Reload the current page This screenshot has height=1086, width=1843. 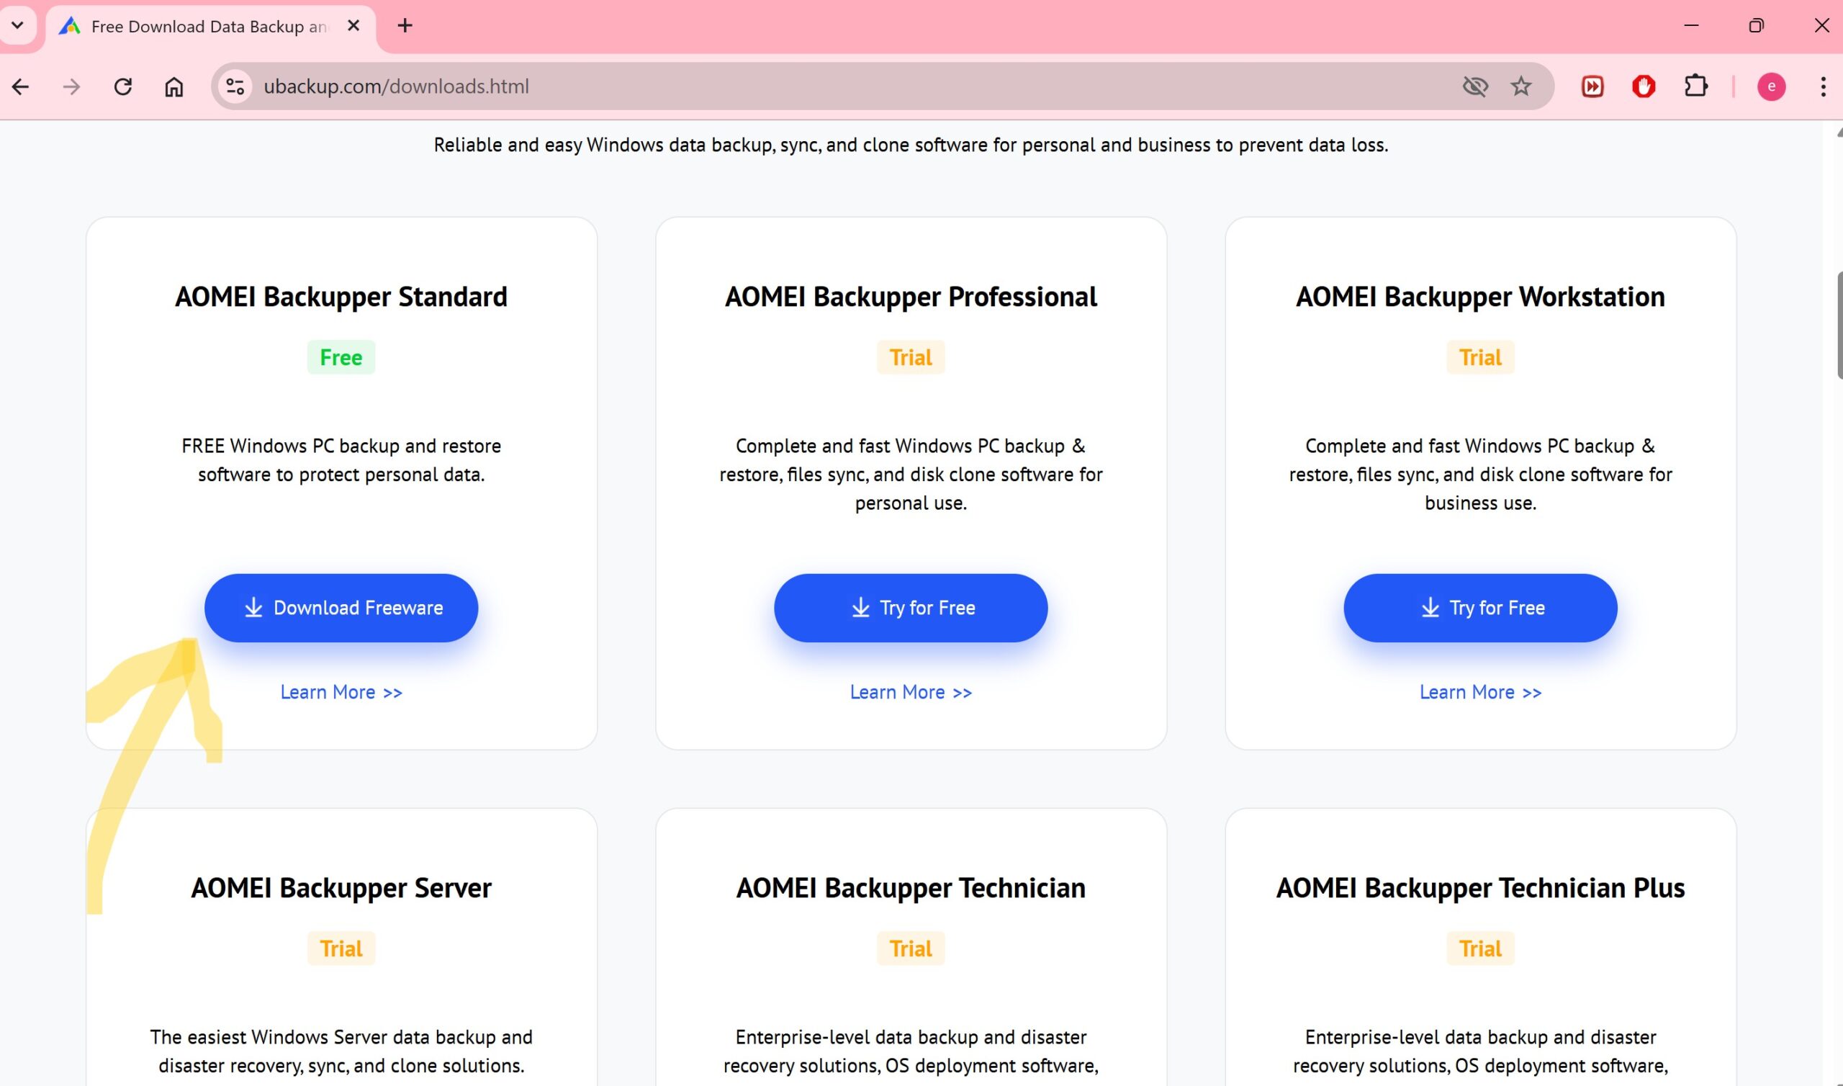[123, 86]
